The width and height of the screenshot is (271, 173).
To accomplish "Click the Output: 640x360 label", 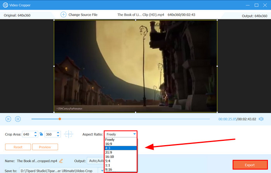I will click(x=254, y=16).
